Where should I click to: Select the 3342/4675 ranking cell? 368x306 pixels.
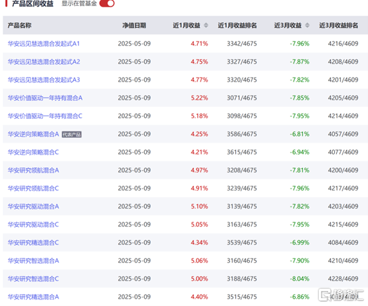[x=242, y=44]
